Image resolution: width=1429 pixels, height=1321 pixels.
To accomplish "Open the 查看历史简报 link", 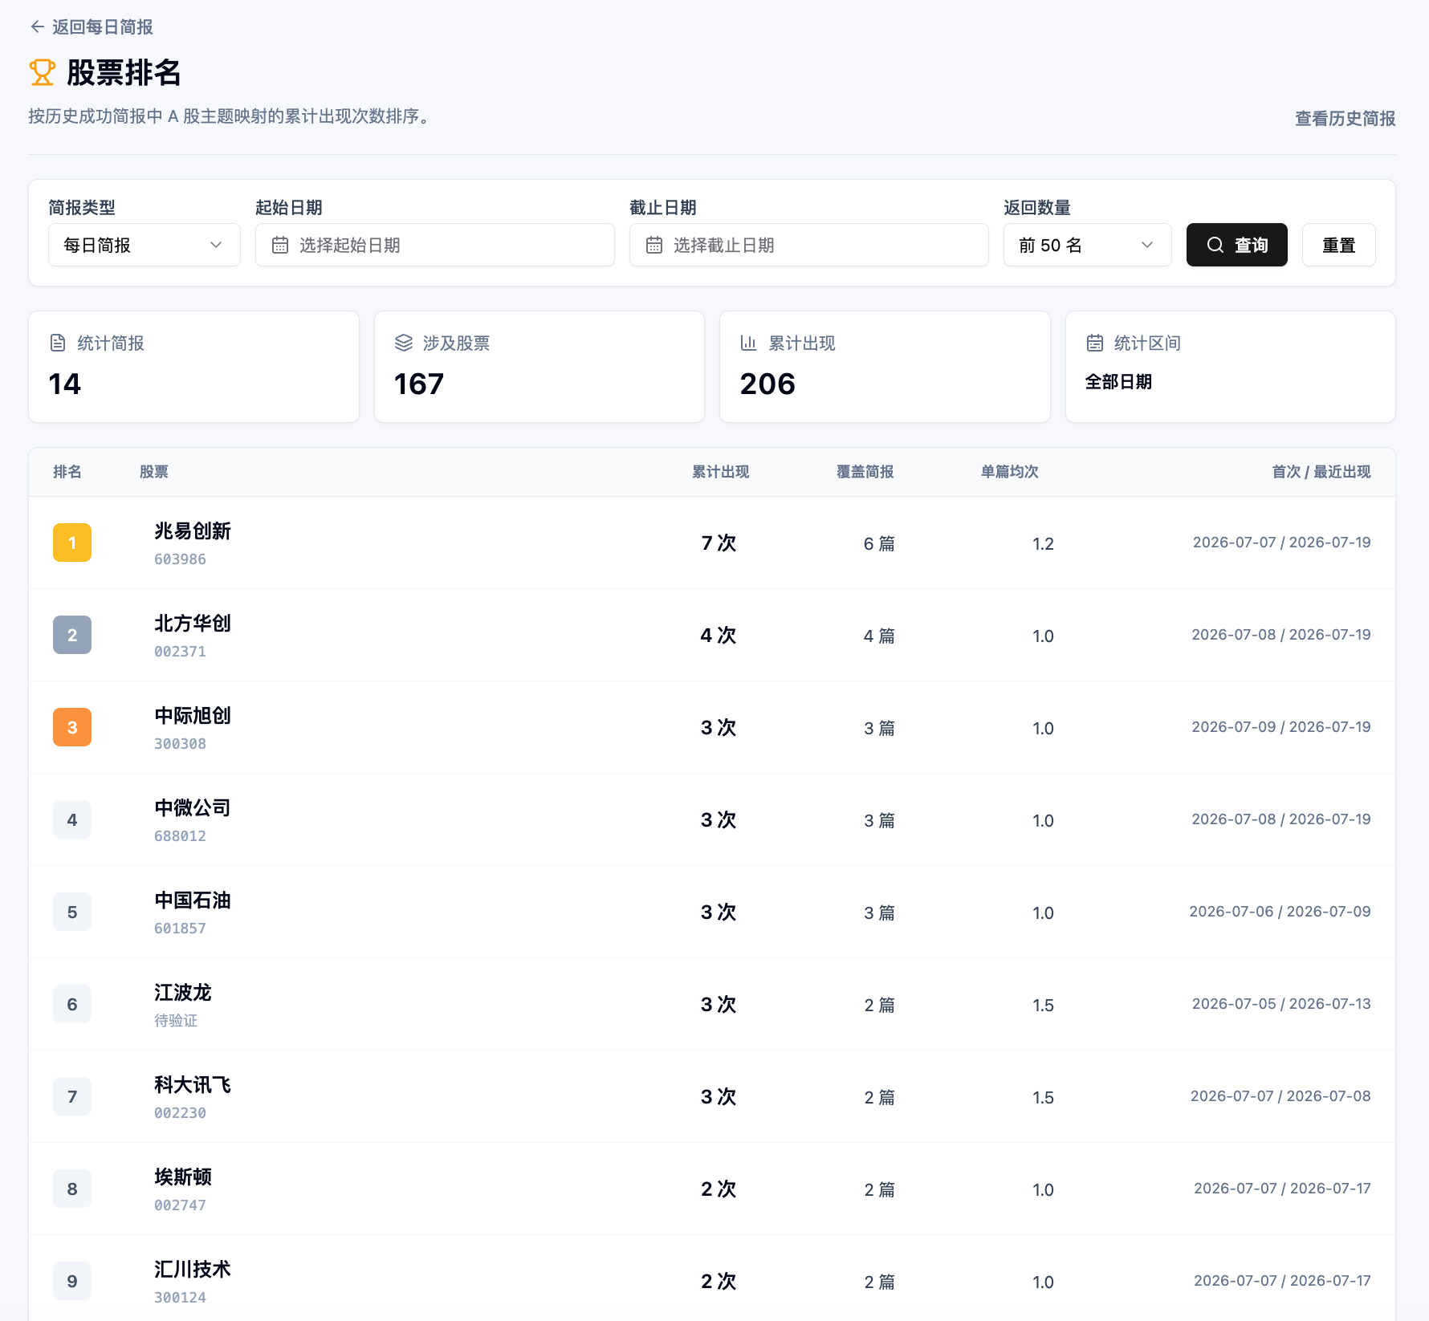I will tap(1345, 119).
